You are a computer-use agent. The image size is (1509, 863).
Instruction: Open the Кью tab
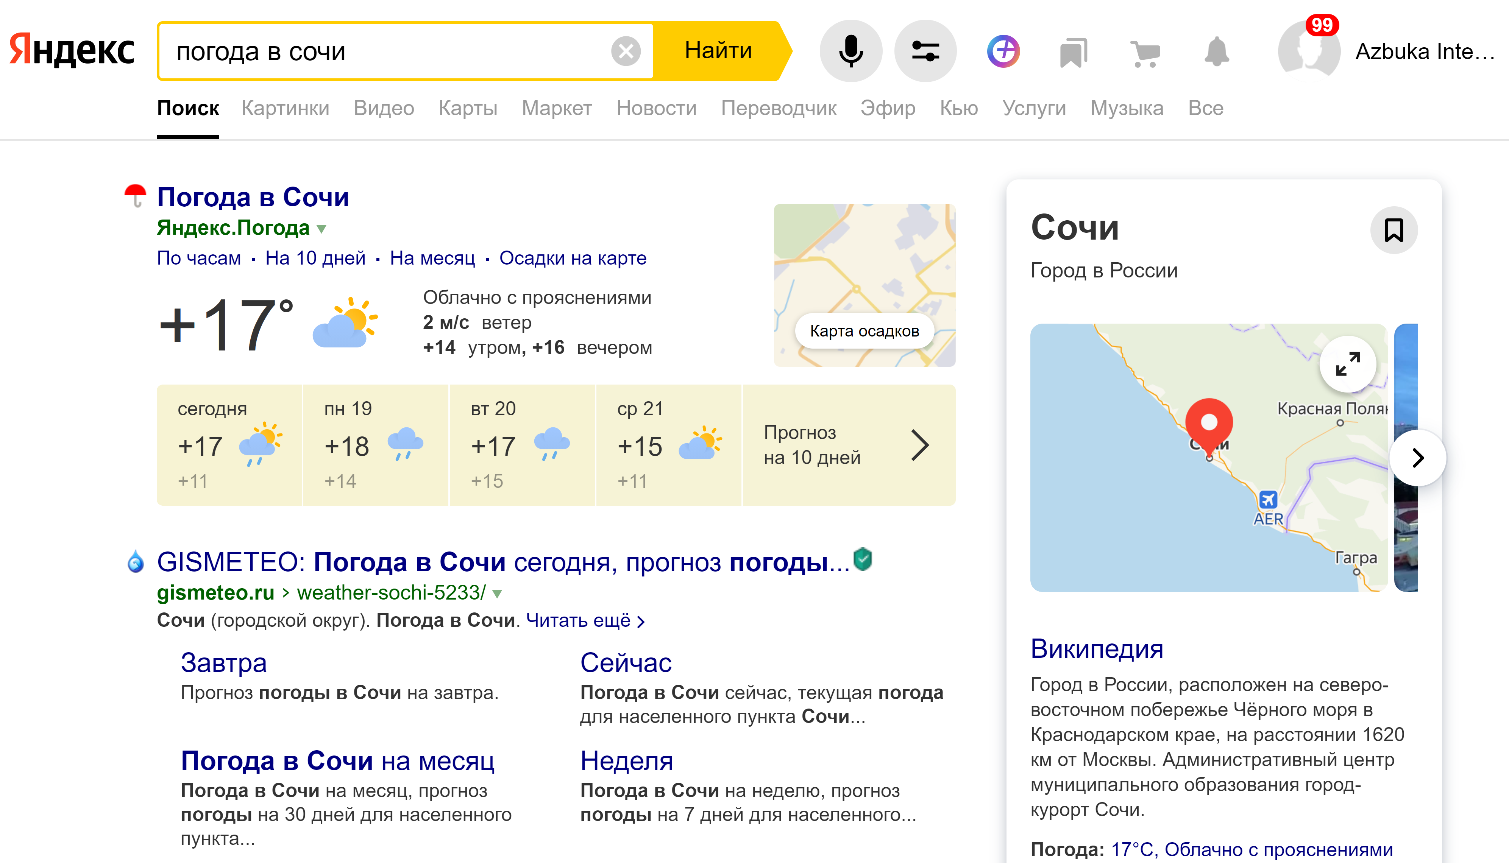pyautogui.click(x=959, y=108)
